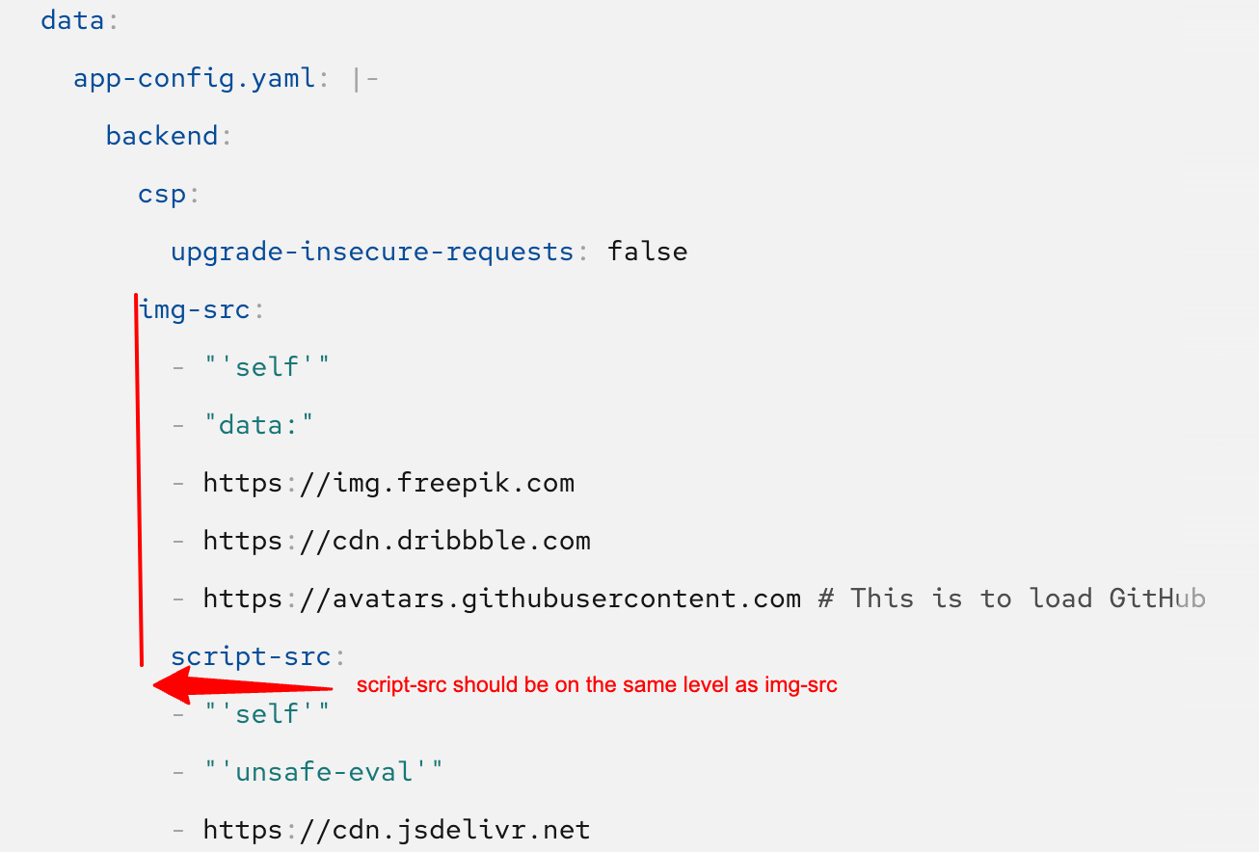Click the red vertical indentation guide line
Screen dimensions: 1259x852
[139, 482]
